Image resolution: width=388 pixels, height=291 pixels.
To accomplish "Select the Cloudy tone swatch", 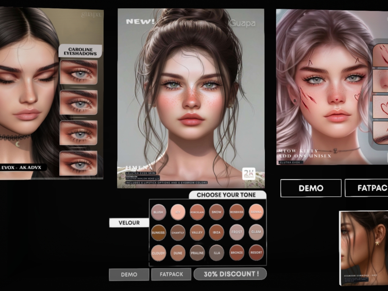I will click(x=158, y=253).
